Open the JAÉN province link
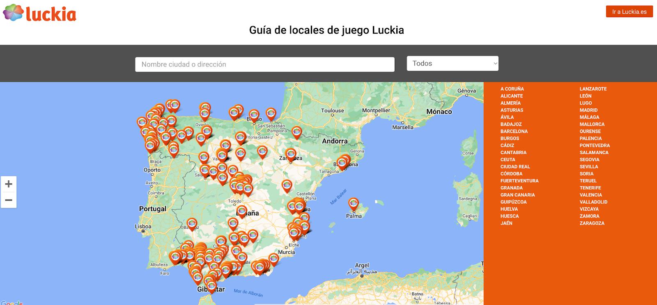Image resolution: width=657 pixels, height=305 pixels. (506, 223)
